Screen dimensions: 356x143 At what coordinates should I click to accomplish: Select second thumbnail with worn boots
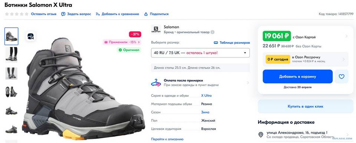point(11,54)
